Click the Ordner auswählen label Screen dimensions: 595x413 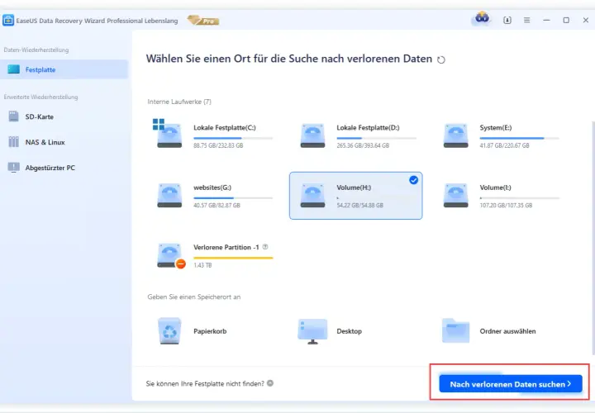point(507,331)
